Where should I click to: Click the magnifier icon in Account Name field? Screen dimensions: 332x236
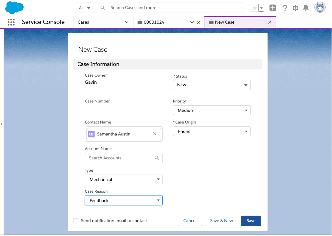click(x=157, y=158)
